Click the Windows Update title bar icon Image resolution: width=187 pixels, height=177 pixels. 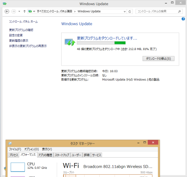[x=5, y=4]
